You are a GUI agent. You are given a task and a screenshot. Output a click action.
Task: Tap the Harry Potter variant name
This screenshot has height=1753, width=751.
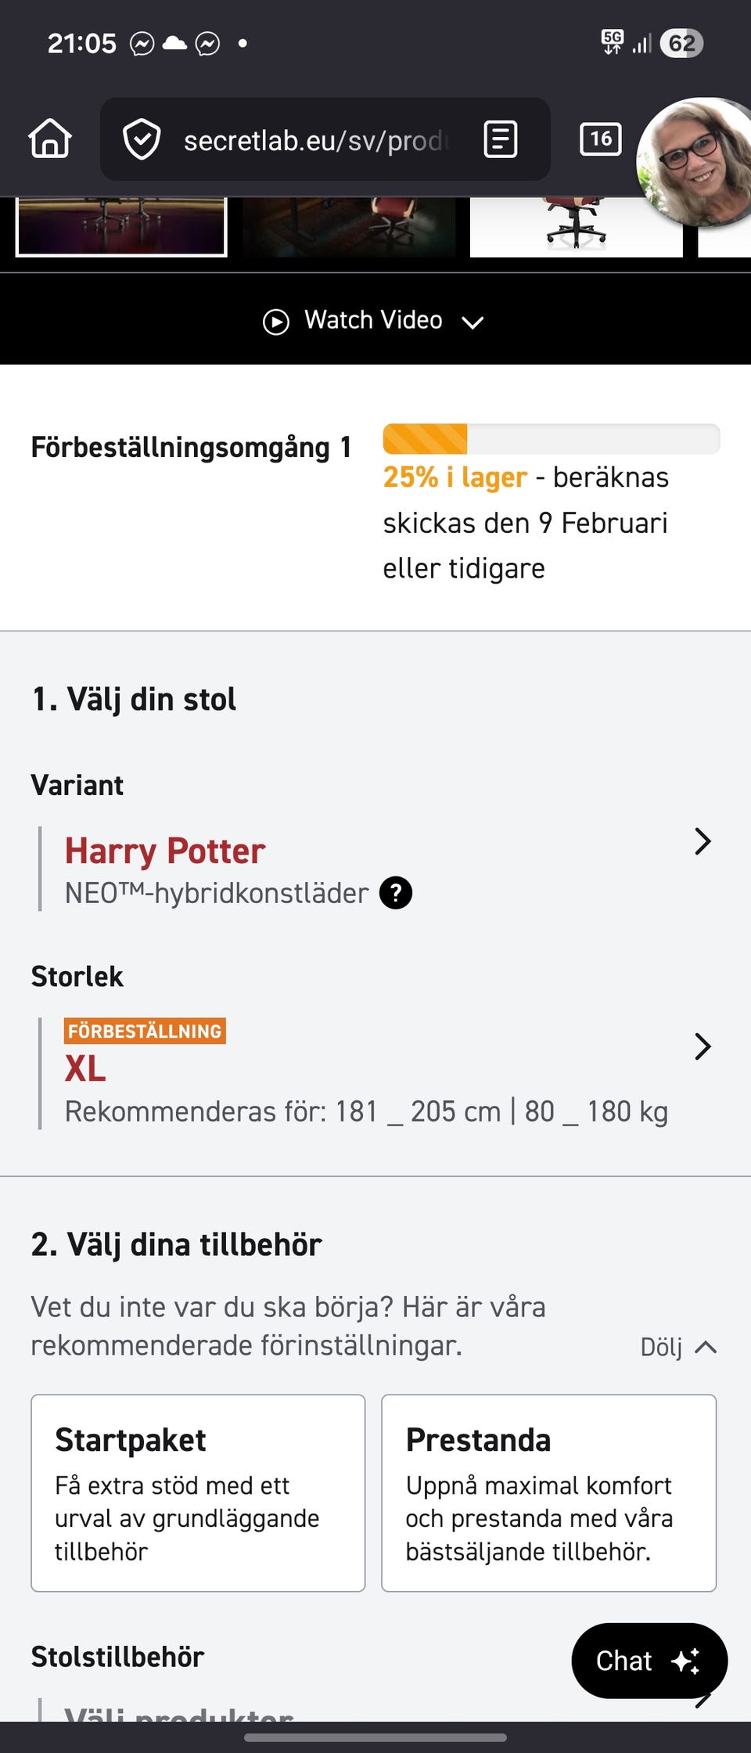pyautogui.click(x=165, y=851)
